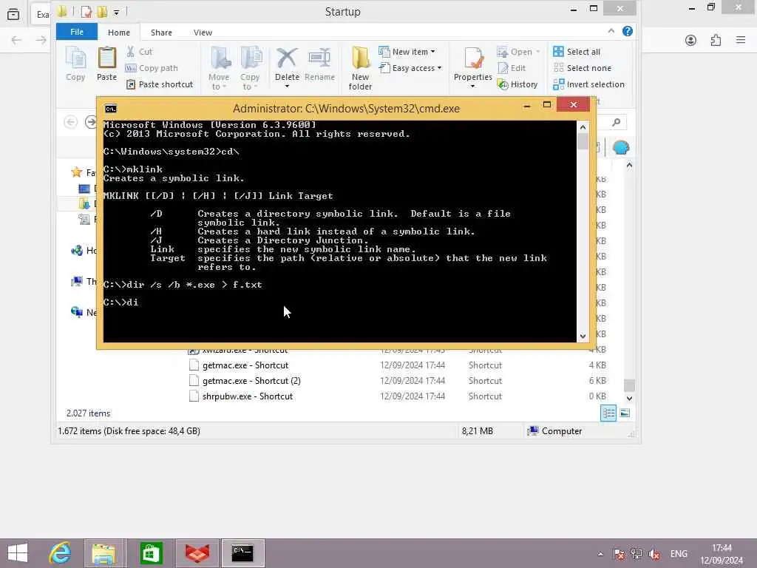Click file list scroll up arrow
This screenshot has width=757, height=568.
(x=629, y=165)
